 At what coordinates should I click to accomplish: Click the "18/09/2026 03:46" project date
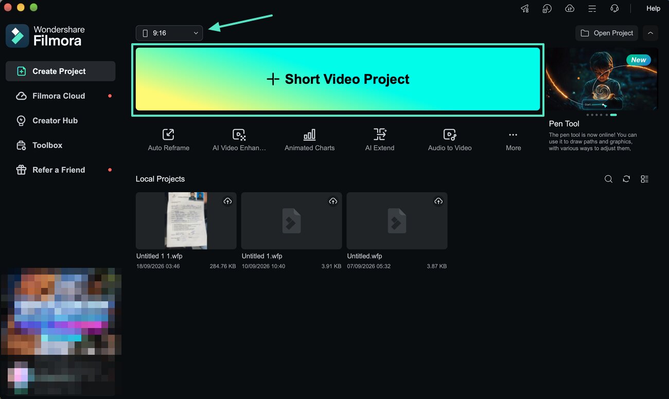click(158, 266)
